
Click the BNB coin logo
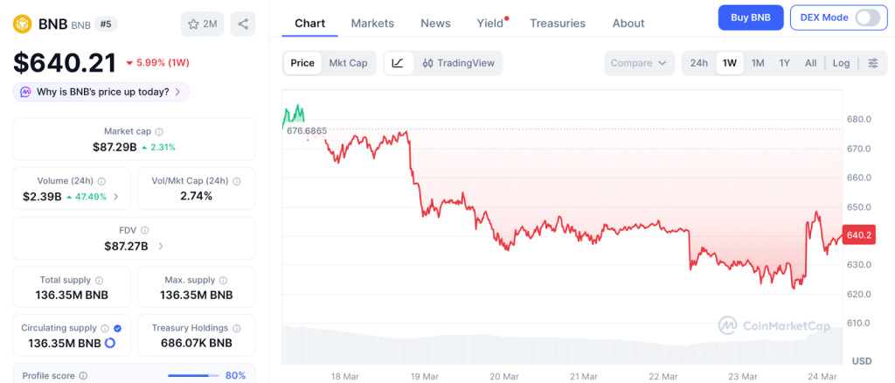22,24
